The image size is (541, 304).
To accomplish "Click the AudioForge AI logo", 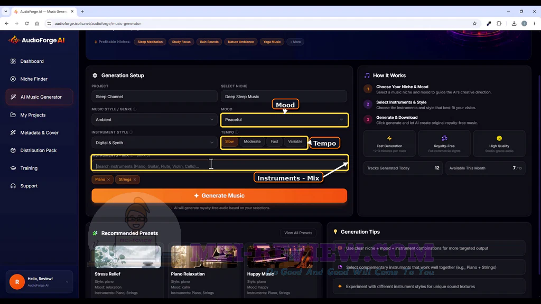I will pyautogui.click(x=36, y=40).
